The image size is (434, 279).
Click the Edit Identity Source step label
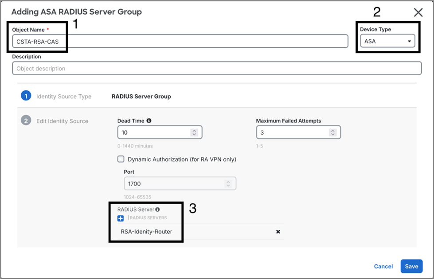click(62, 121)
